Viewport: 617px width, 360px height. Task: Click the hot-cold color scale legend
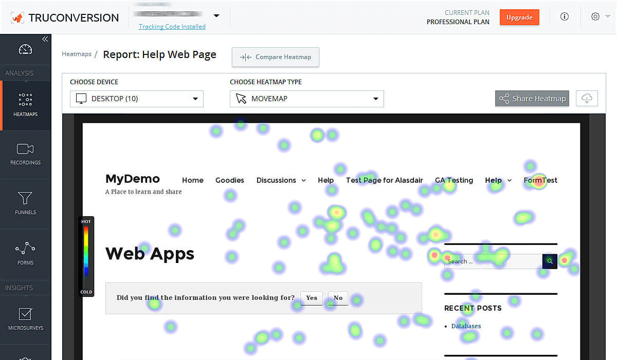point(86,257)
